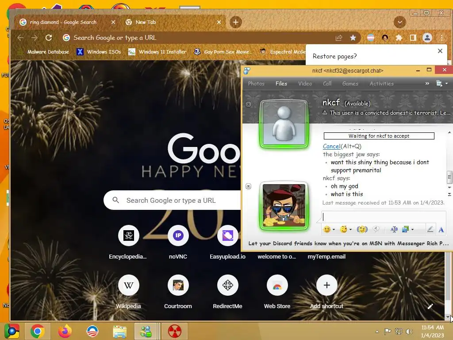
Task: Expand the tab search dropdown in Chrome
Action: pyautogui.click(x=400, y=22)
